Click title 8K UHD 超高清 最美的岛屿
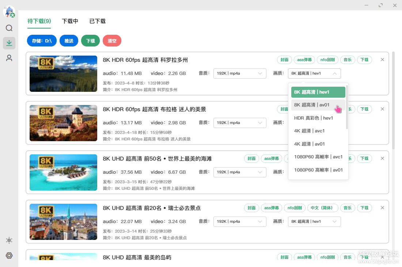 pos(137,257)
